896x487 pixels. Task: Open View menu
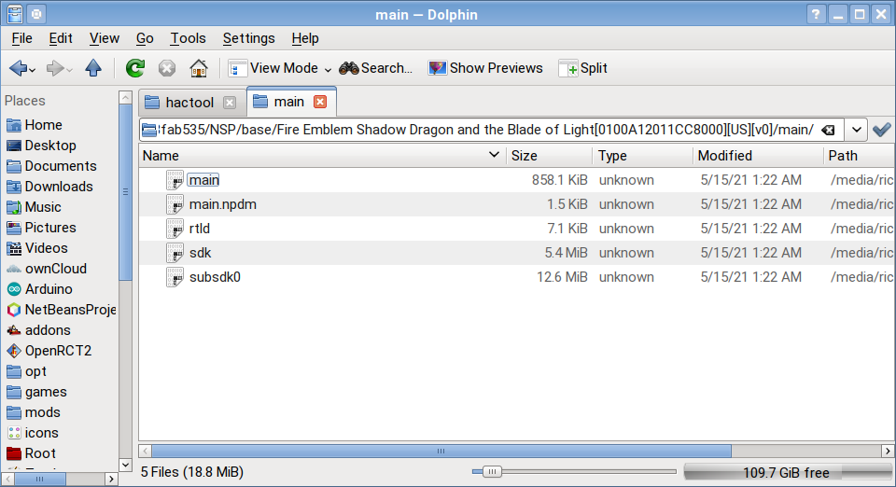[x=105, y=38]
